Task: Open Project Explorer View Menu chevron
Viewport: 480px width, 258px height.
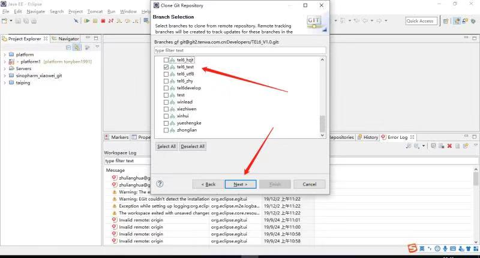Action: click(x=97, y=47)
